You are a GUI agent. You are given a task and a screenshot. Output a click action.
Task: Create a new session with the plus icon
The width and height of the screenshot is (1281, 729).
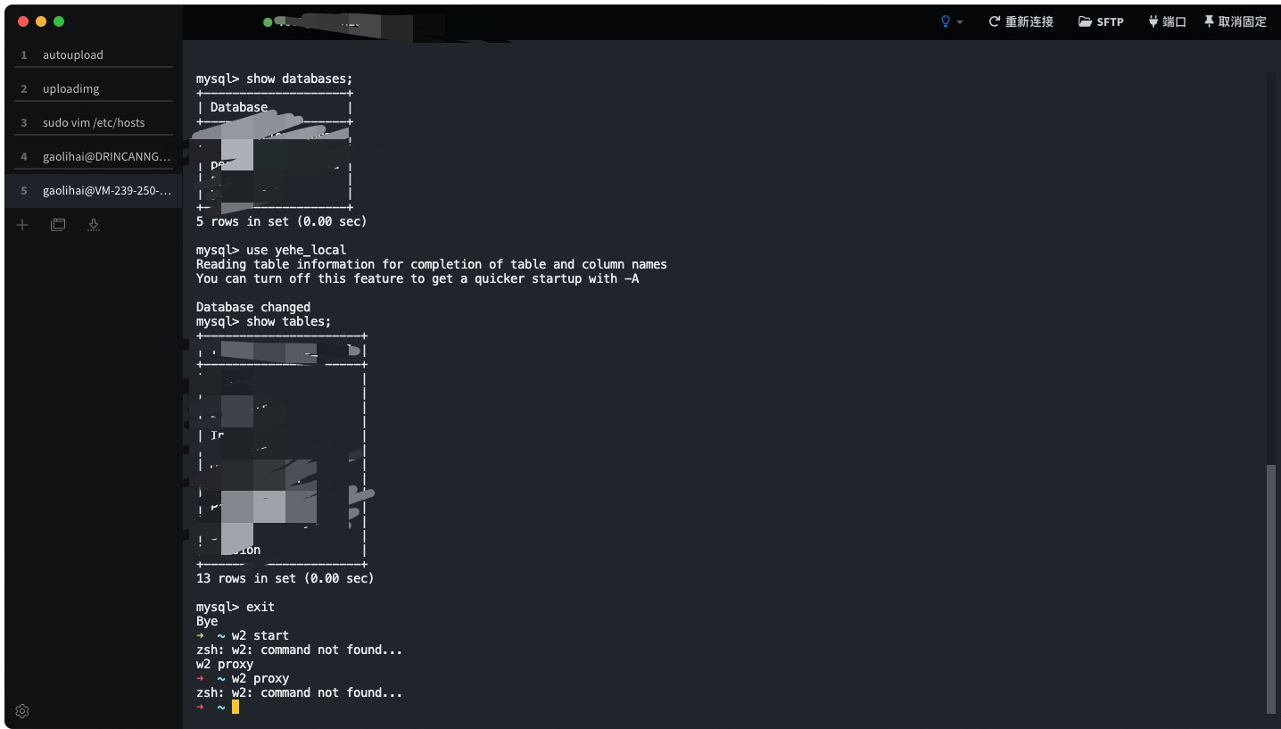(x=22, y=225)
